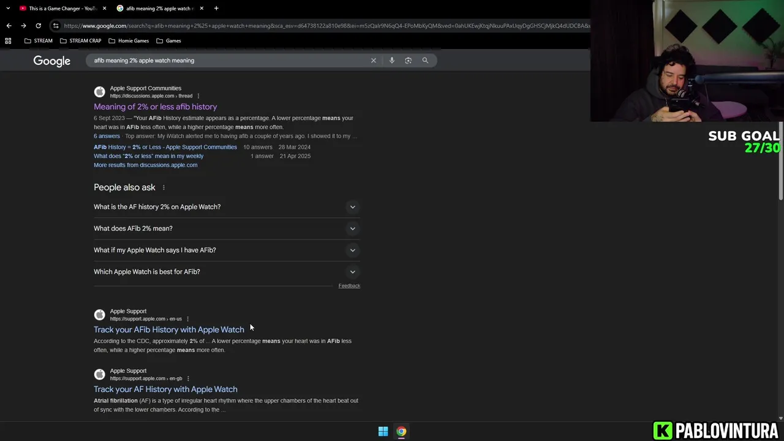Click Apple Support Communities favicon
Image resolution: width=784 pixels, height=441 pixels.
tap(99, 92)
